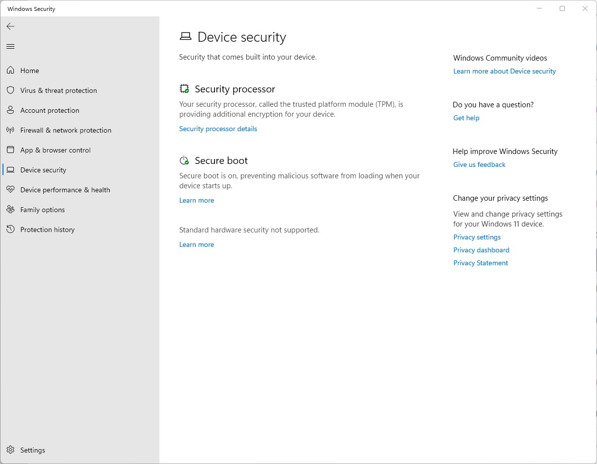Click the Firewall & network antenna icon
This screenshot has width=597, height=464.
[10, 130]
